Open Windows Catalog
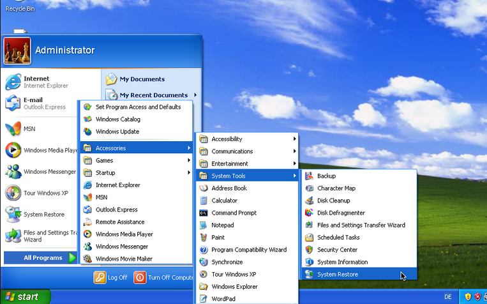Viewport: 487px width, 304px height. tap(137, 119)
